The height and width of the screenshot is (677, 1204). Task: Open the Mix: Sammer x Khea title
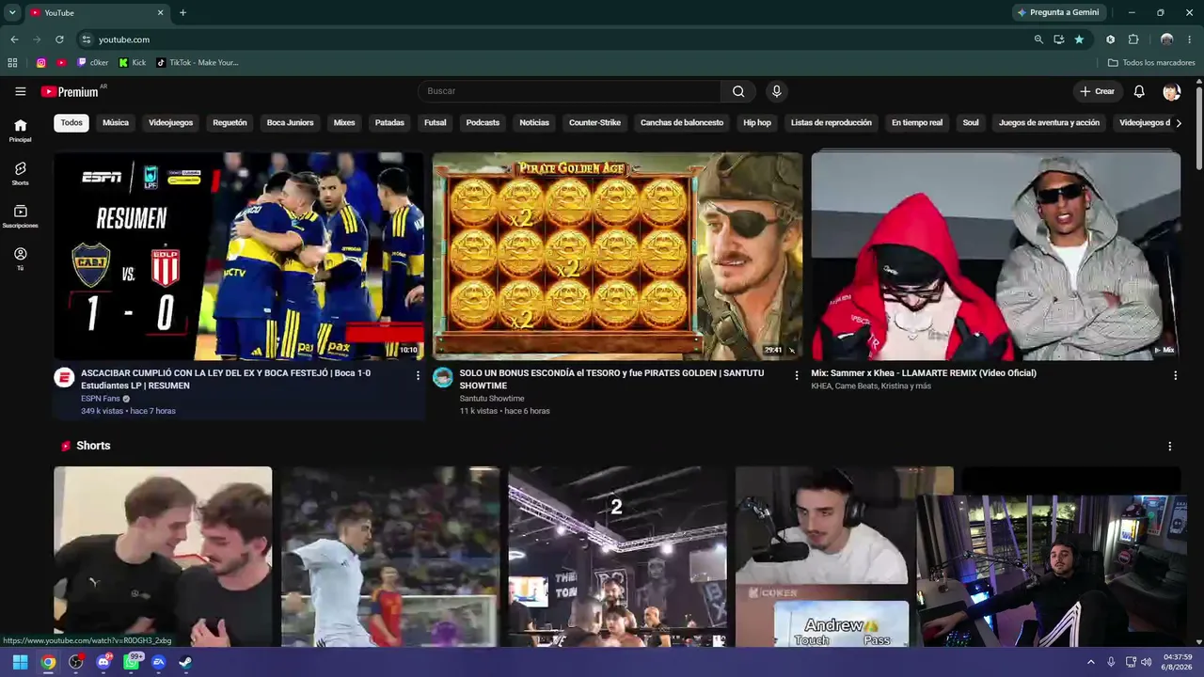pos(924,373)
